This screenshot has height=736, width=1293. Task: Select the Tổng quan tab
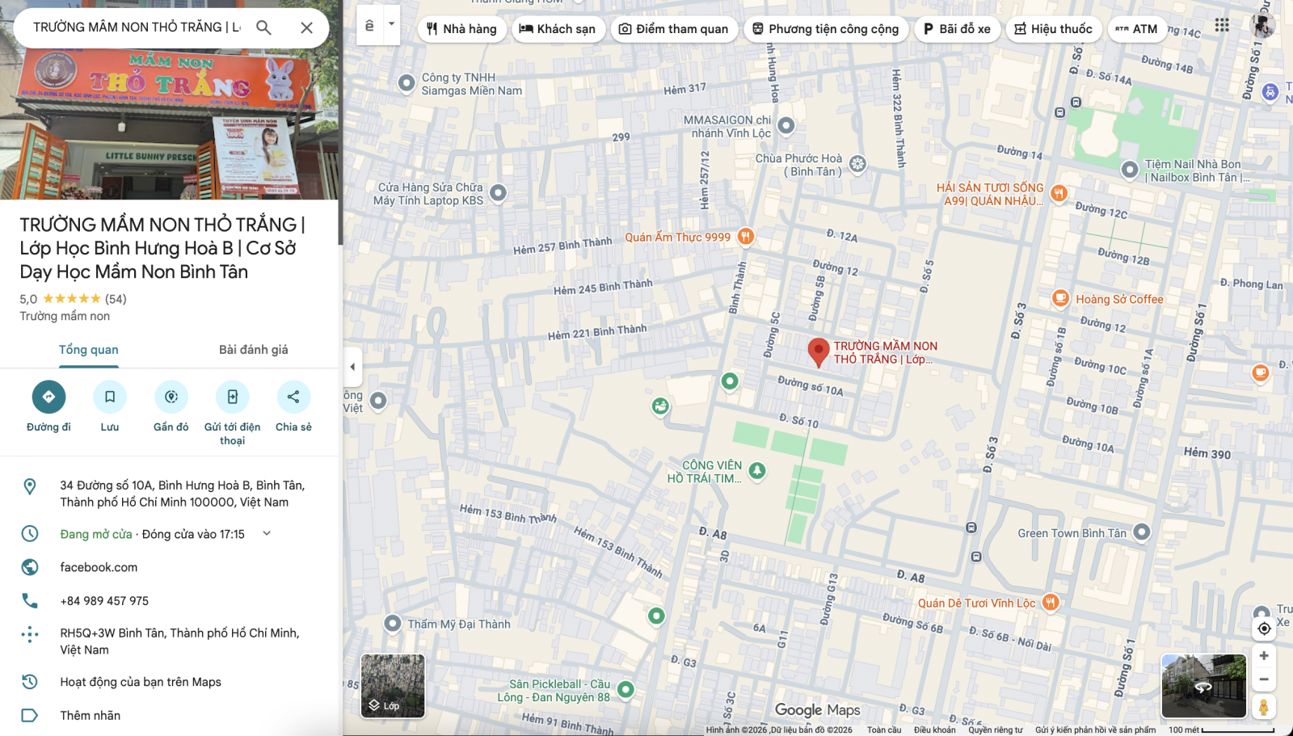pyautogui.click(x=89, y=350)
